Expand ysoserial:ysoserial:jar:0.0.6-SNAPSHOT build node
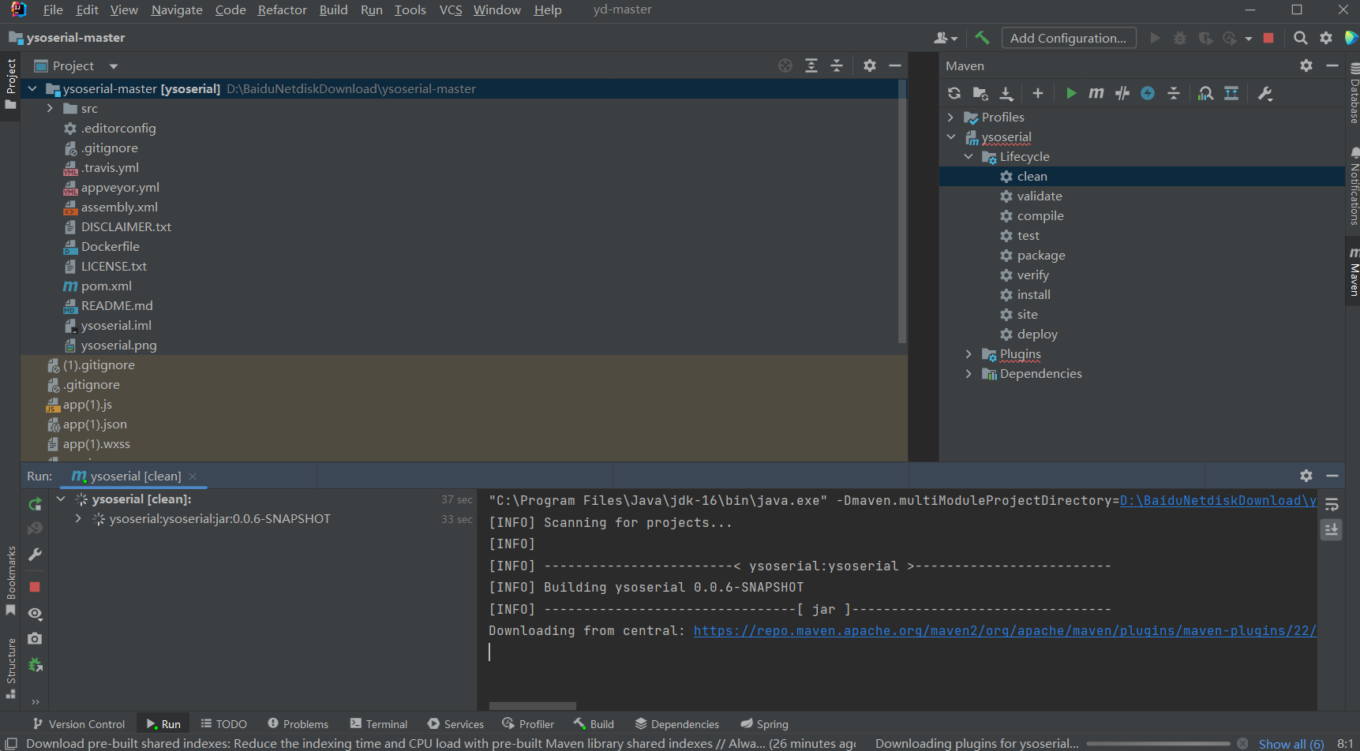Image resolution: width=1360 pixels, height=751 pixels. click(x=78, y=518)
